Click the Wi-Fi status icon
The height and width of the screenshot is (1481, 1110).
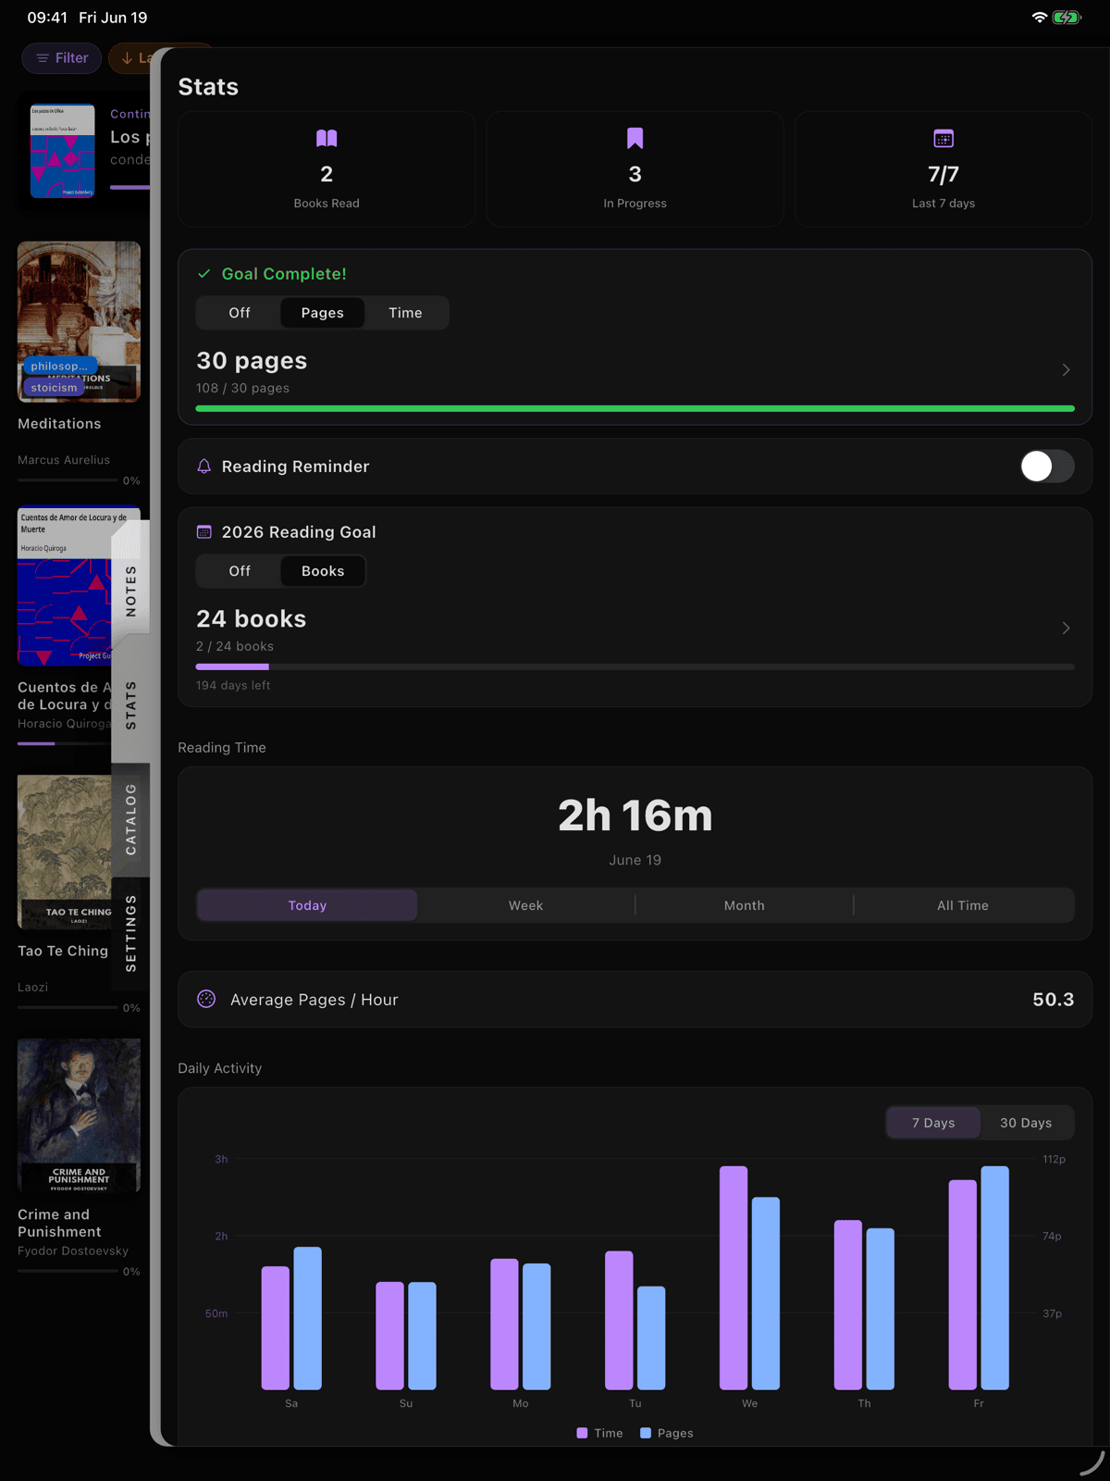[x=1040, y=18]
